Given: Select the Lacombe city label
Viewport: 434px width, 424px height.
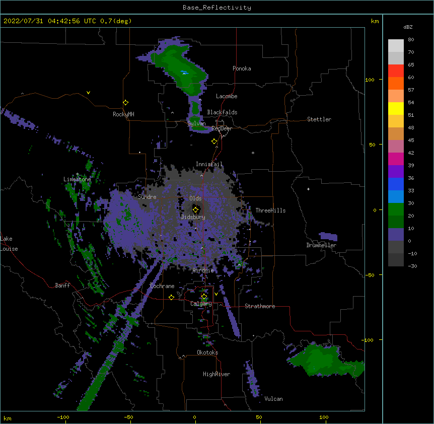Looking at the screenshot, I should coord(227,96).
